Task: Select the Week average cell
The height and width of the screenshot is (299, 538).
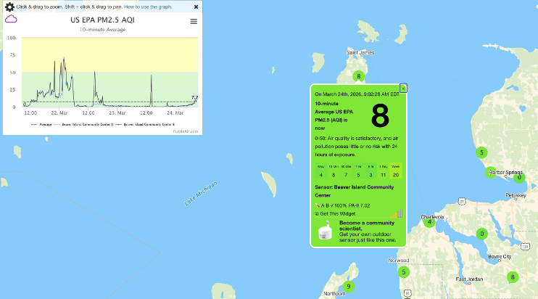Action: tap(396, 171)
